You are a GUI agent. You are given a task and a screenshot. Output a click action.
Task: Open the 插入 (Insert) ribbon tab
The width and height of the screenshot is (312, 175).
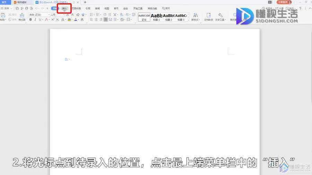pyautogui.click(x=64, y=8)
